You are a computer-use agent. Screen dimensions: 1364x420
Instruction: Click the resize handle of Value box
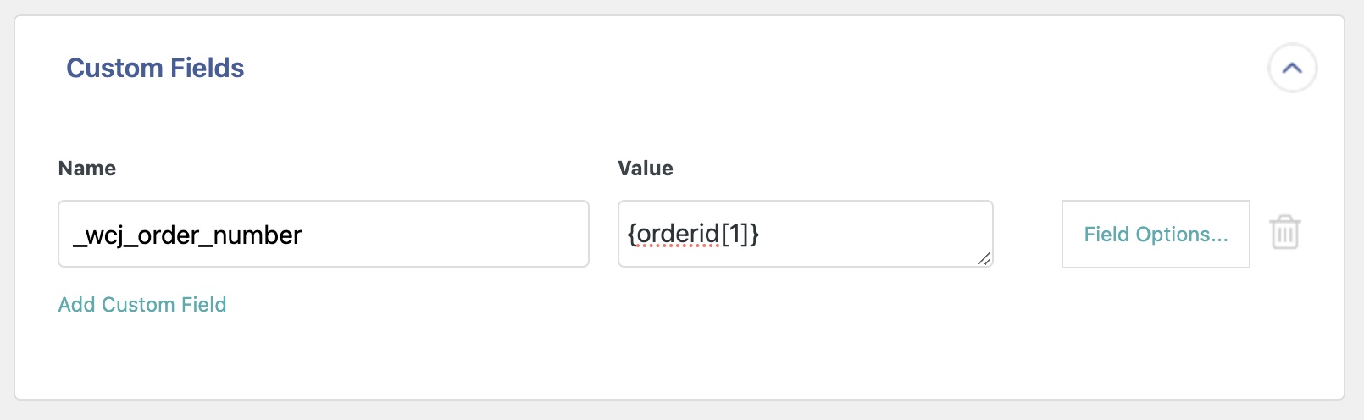(x=984, y=258)
